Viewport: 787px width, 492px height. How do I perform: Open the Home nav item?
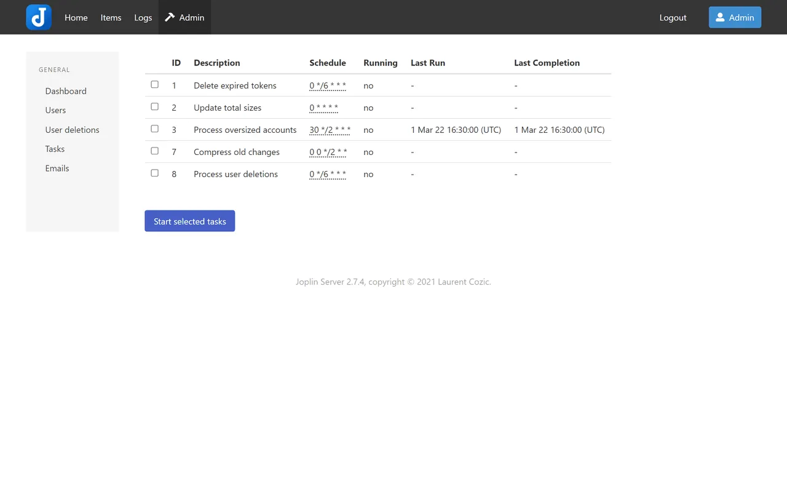[x=76, y=17]
